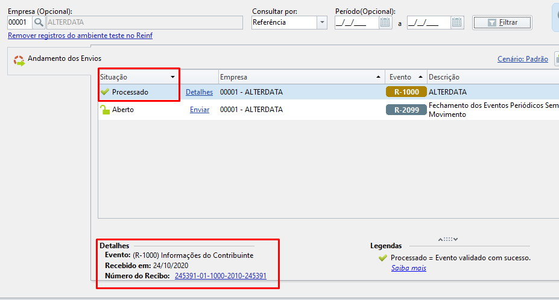Focus the company code field 00001
Viewport: 559px width, 300px height.
(x=20, y=22)
